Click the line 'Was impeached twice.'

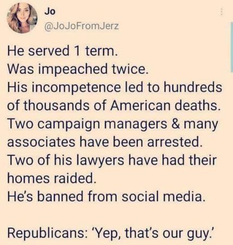[x=78, y=69]
